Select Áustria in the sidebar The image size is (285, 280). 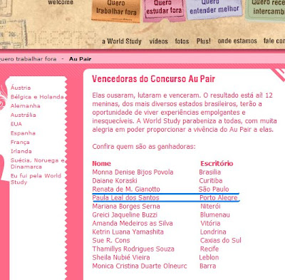tap(21, 88)
